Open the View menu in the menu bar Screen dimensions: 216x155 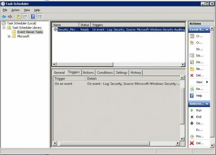(x=27, y=10)
